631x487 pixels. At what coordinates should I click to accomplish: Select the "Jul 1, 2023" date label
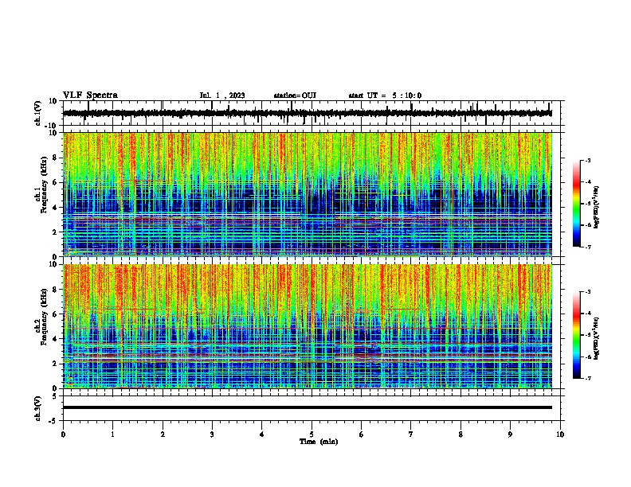coord(222,95)
